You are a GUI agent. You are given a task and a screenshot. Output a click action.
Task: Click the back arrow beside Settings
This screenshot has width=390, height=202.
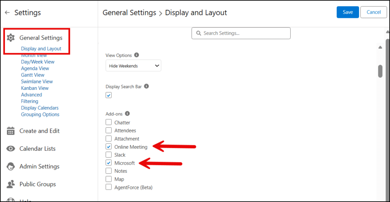pyautogui.click(x=7, y=13)
